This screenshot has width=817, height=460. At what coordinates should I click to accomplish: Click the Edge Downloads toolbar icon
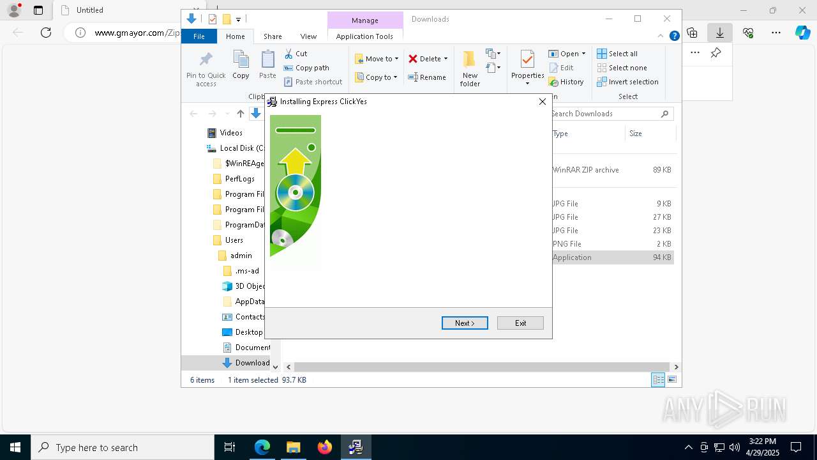coord(720,33)
